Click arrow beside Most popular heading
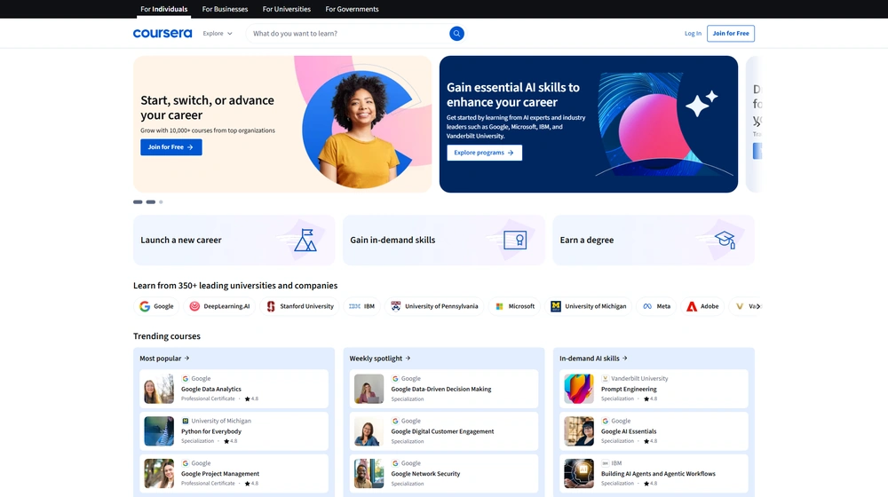Viewport: 888px width, 497px height. point(186,359)
